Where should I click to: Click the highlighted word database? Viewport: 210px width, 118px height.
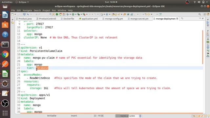(42, 68)
